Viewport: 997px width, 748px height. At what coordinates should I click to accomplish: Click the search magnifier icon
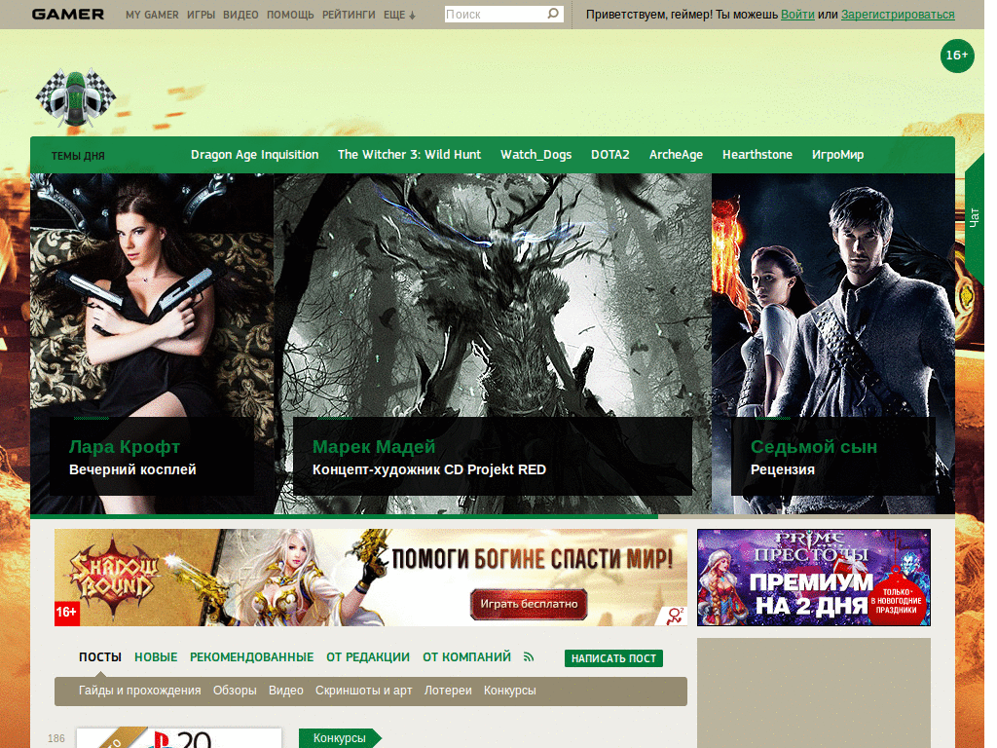[553, 14]
